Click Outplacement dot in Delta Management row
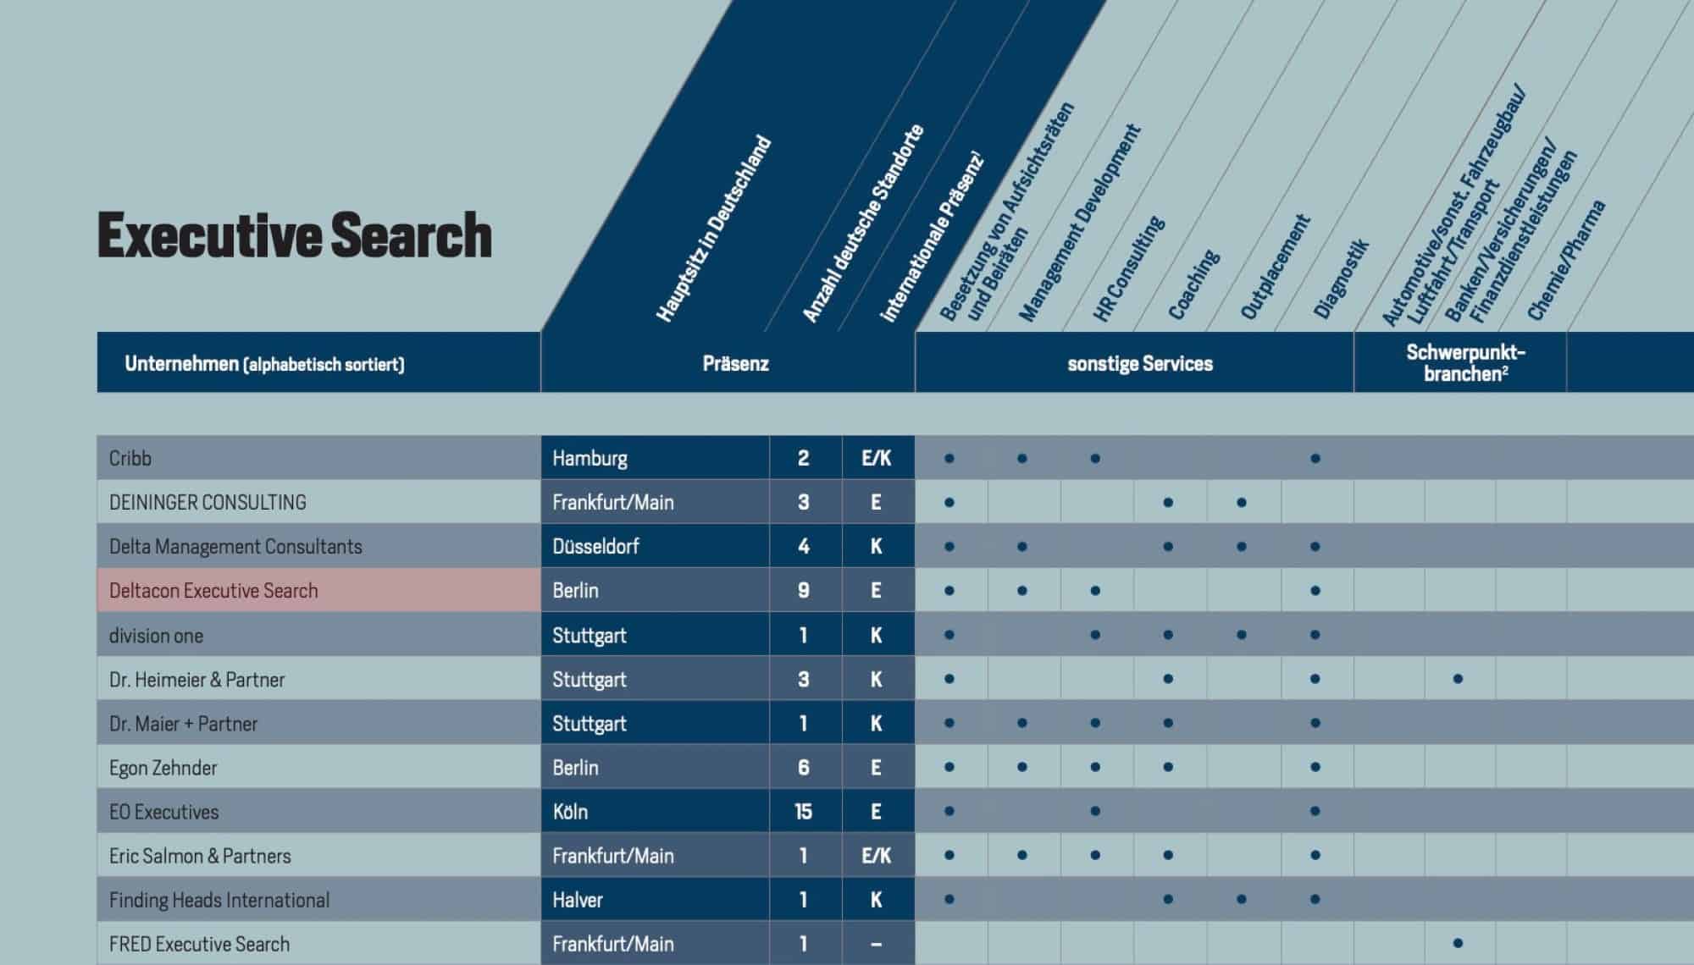 [1241, 547]
